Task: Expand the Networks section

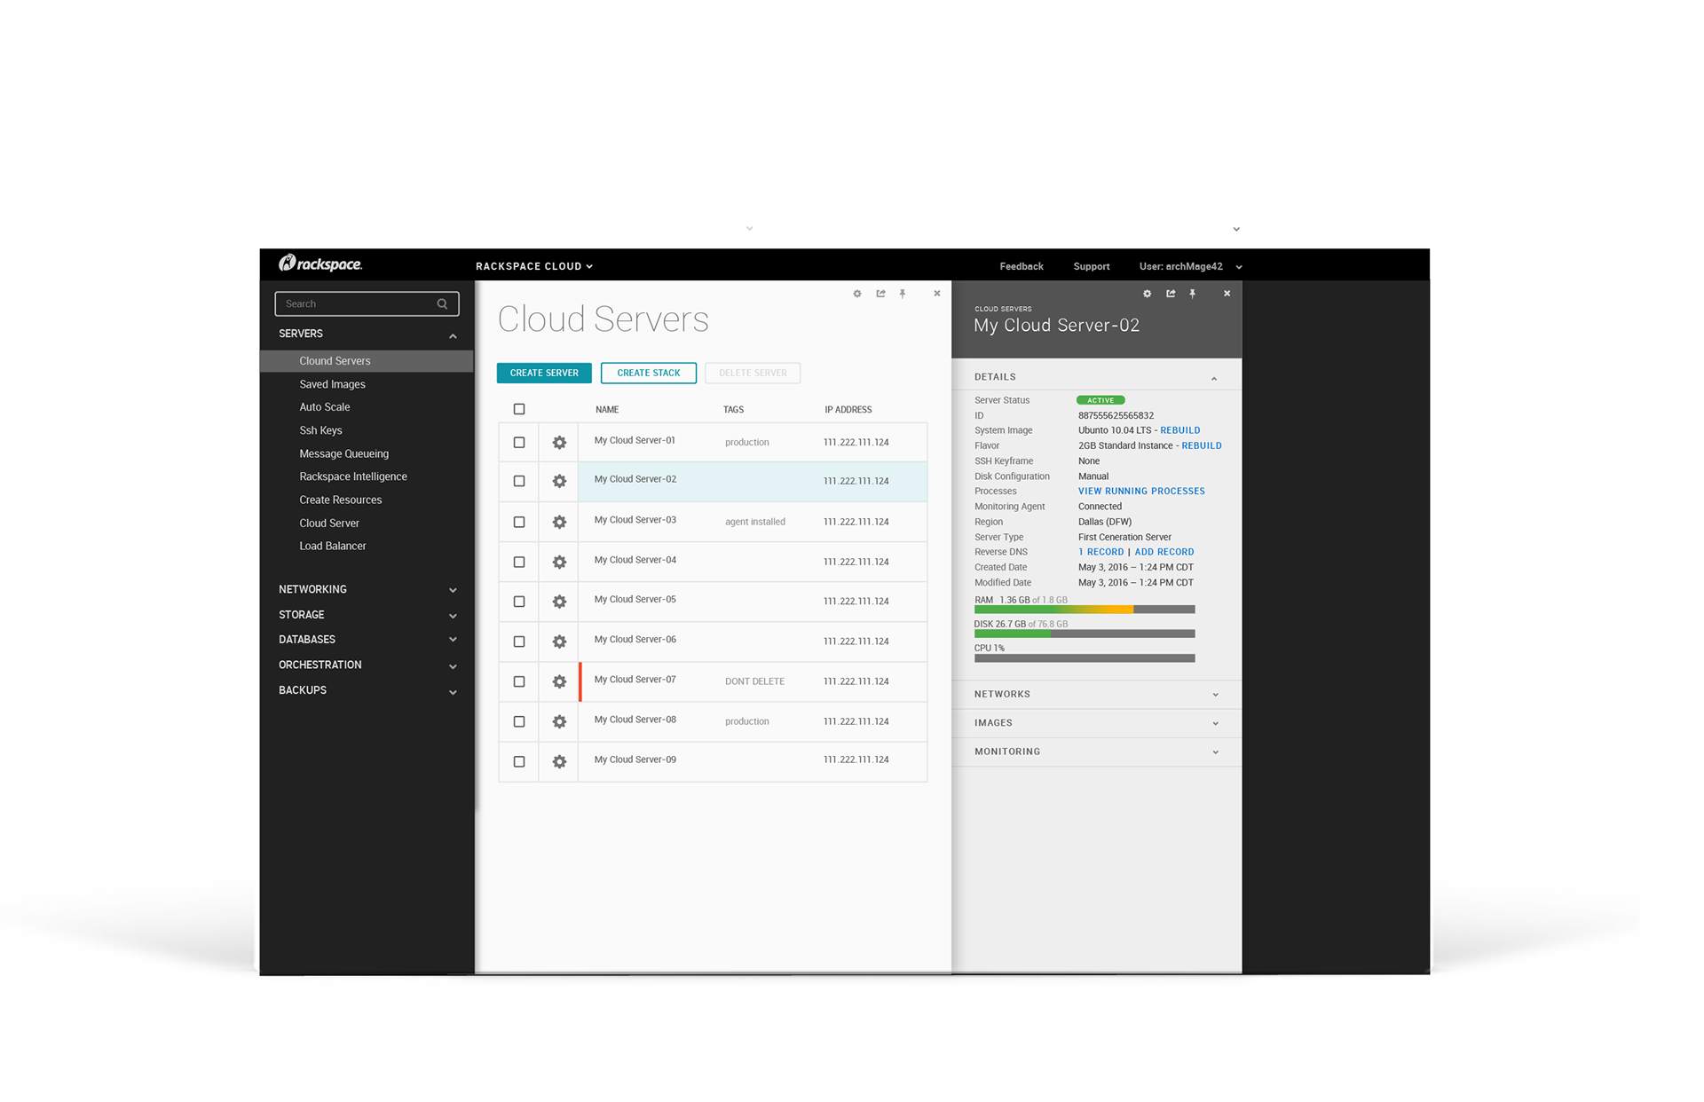Action: tap(1215, 695)
